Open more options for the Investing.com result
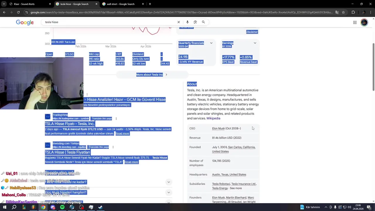 tap(113, 147)
